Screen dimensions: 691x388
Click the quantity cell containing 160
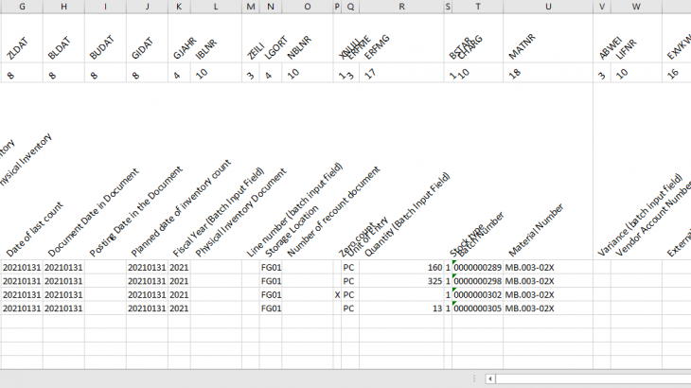(401, 268)
